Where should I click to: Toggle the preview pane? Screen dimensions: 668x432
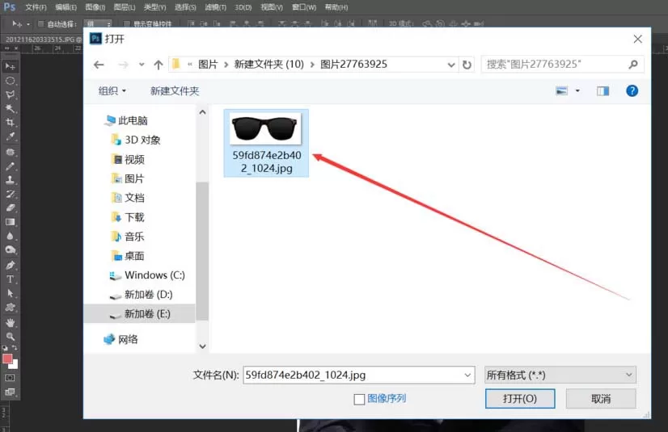pyautogui.click(x=602, y=91)
